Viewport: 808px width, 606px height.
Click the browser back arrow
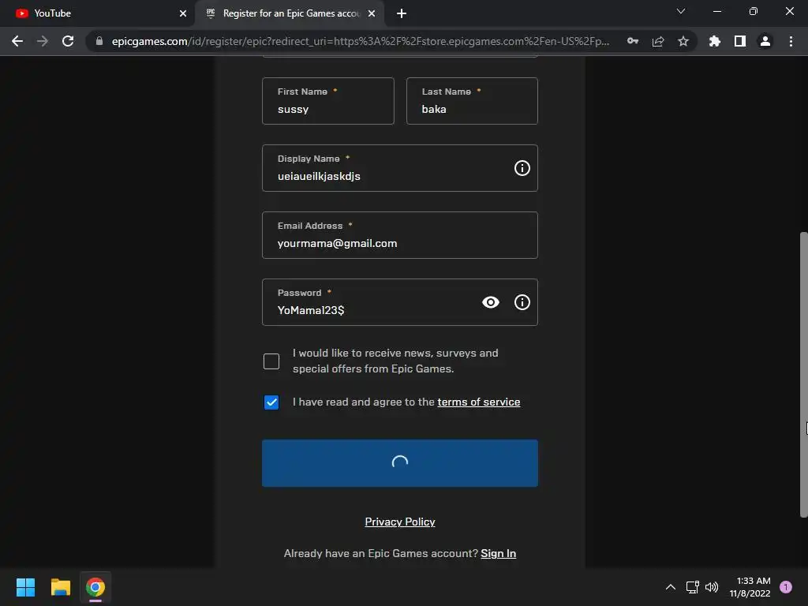pyautogui.click(x=17, y=41)
